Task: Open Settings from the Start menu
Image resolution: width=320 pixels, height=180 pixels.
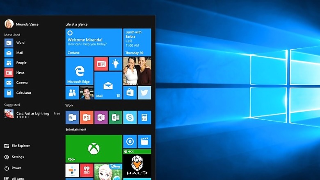Action: 14,157
